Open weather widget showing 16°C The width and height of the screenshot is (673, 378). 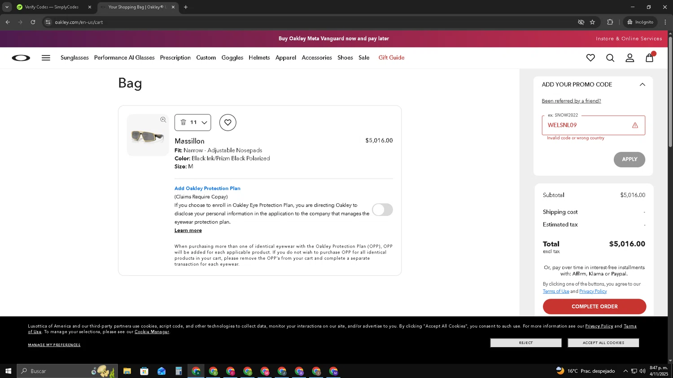[586, 371]
